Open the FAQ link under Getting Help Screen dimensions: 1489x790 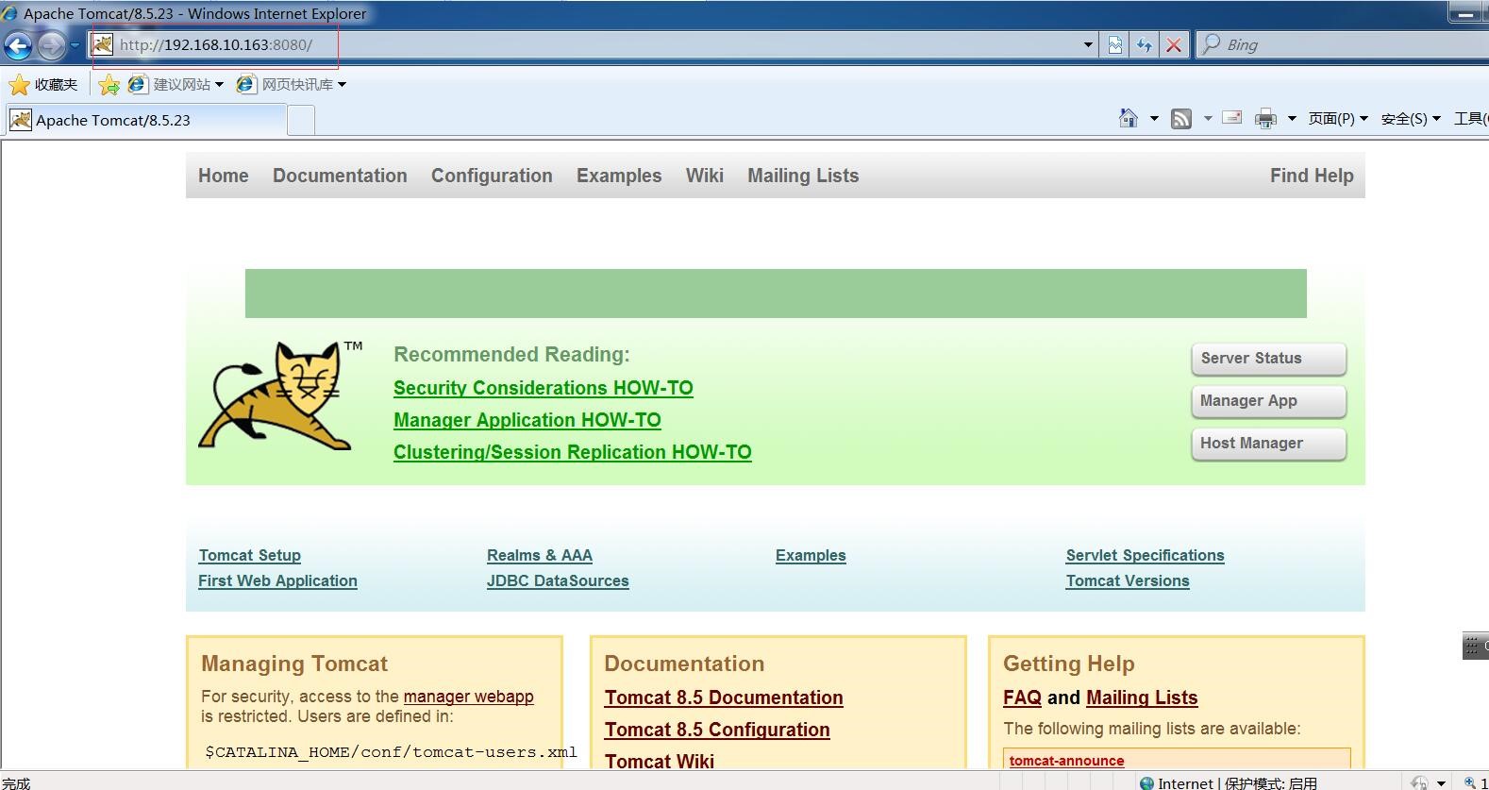1022,698
